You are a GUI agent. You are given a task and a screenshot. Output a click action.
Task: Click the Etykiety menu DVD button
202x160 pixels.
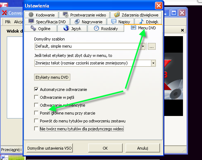tap(52, 77)
